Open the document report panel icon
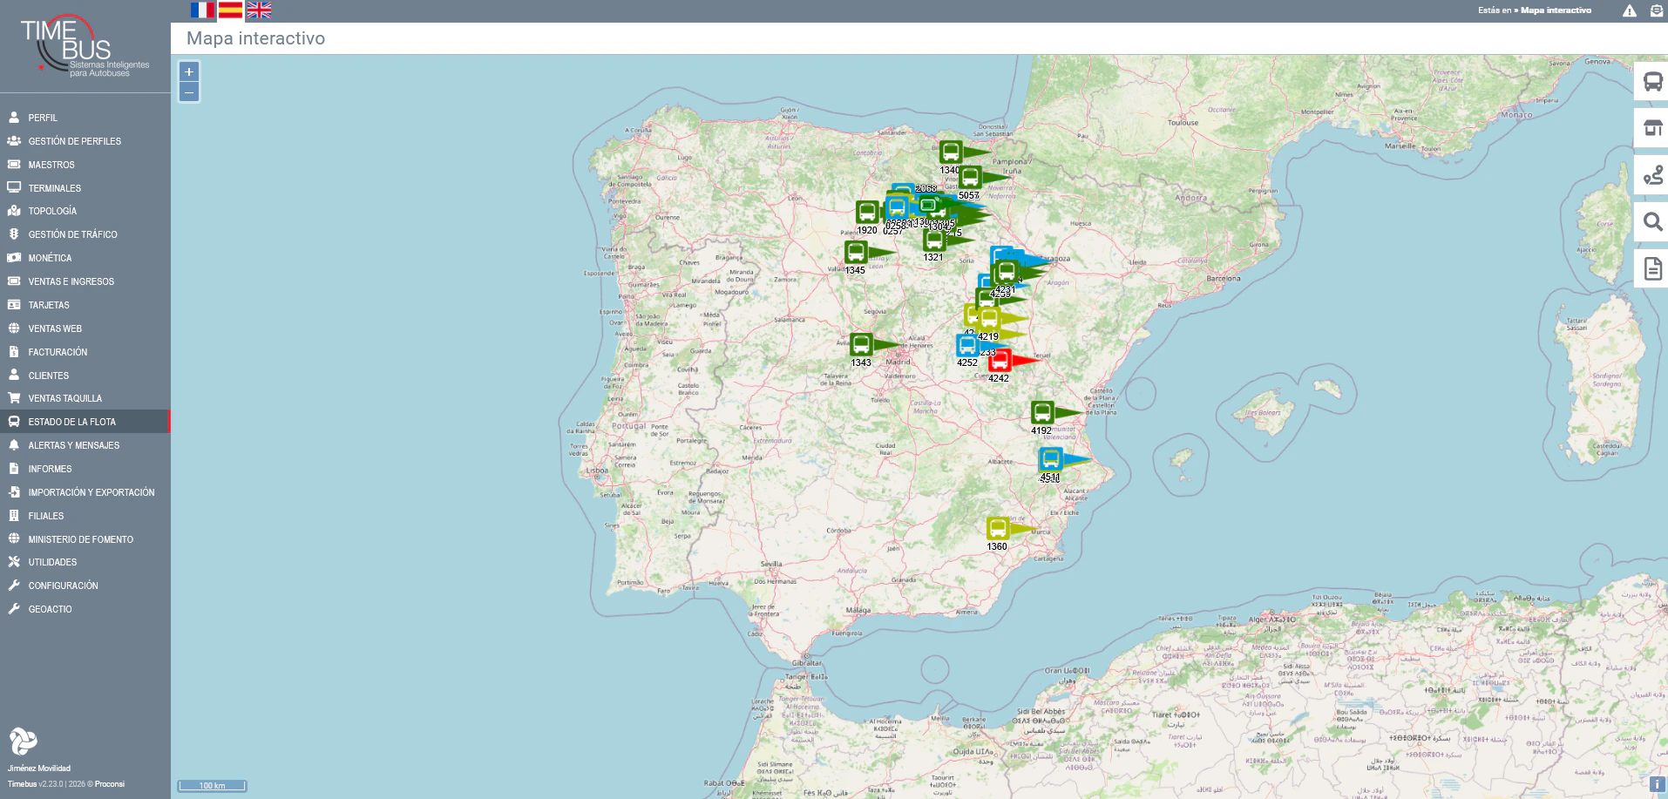1668x799 pixels. click(x=1652, y=269)
